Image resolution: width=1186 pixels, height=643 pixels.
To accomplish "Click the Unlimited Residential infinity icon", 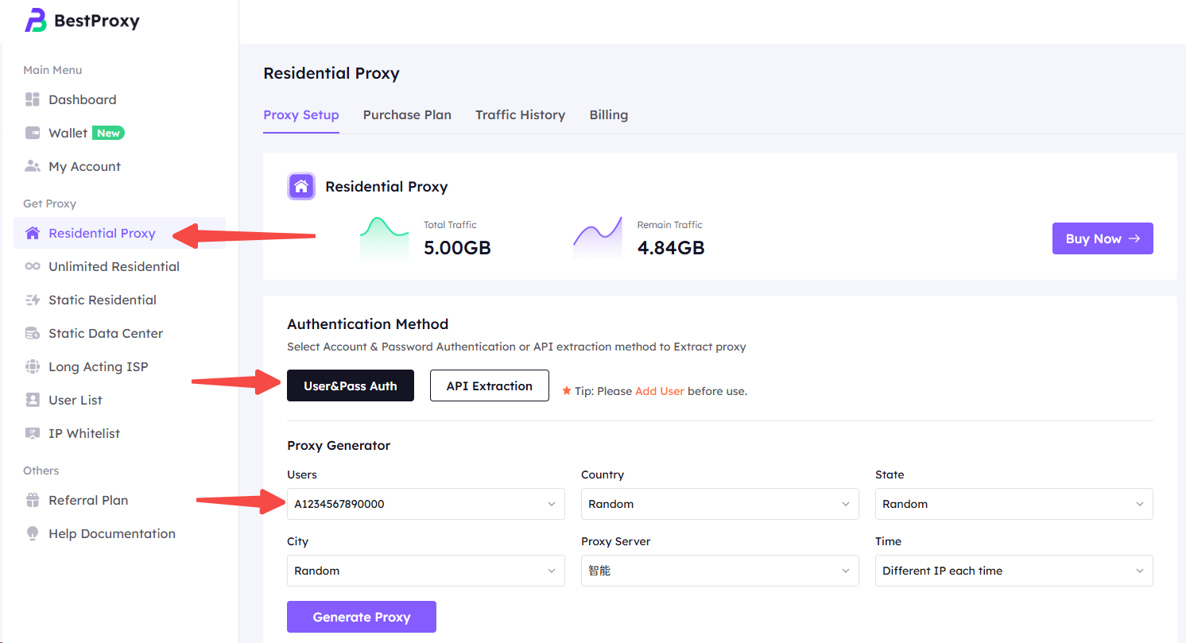I will click(33, 266).
